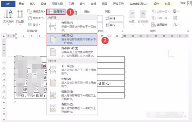Choose 奇数页(D) odd page section break
The width and height of the screenshot is (192, 122).
(x=72, y=108)
